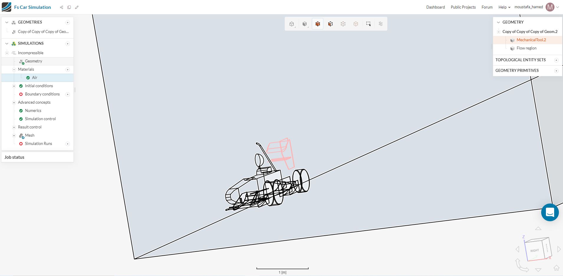Click the vertex selection mode icon
This screenshot has height=276, width=563.
343,24
